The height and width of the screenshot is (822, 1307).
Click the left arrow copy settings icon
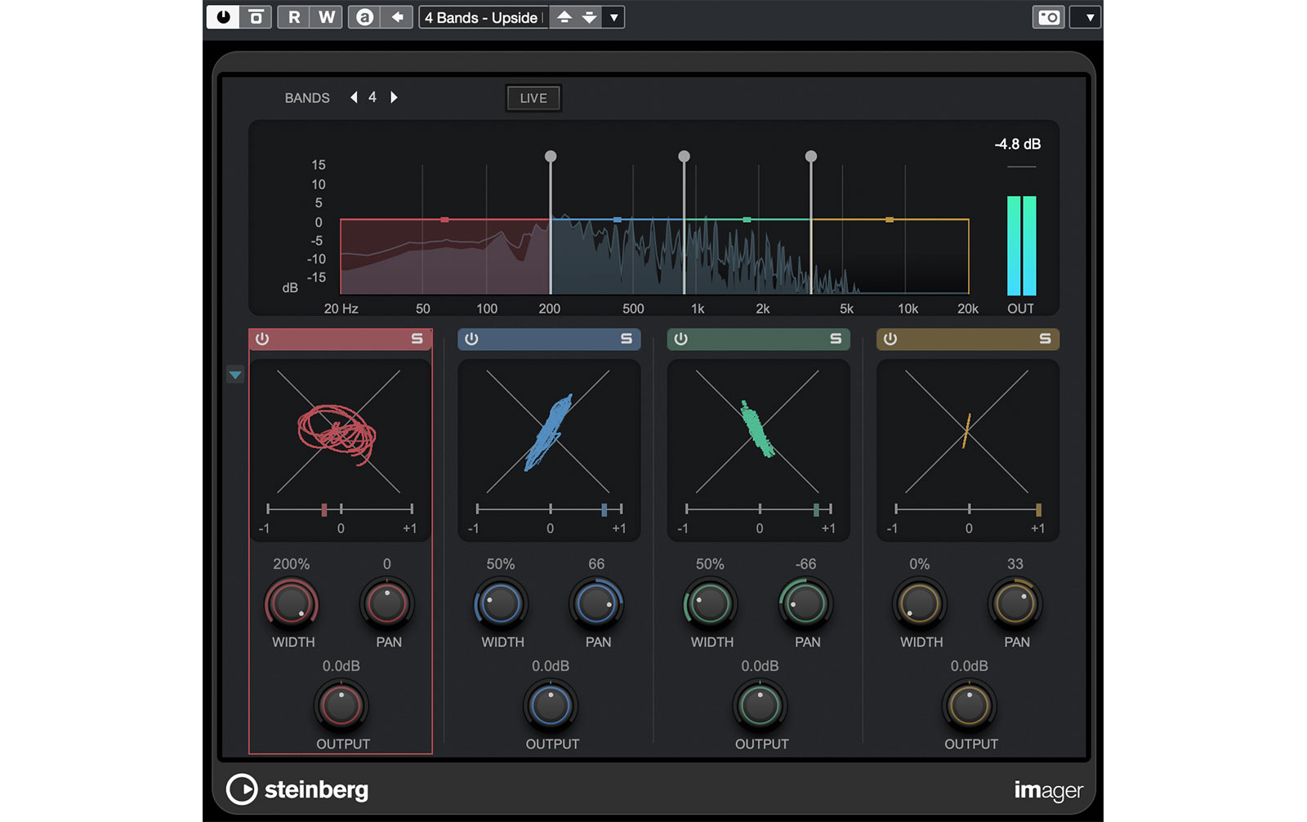pos(398,17)
